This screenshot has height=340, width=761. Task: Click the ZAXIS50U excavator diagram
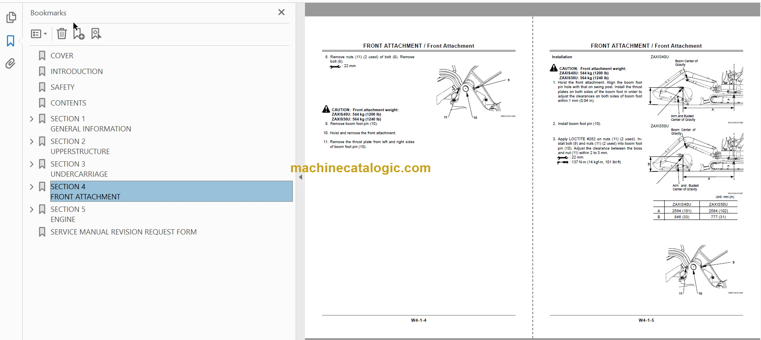[697, 160]
